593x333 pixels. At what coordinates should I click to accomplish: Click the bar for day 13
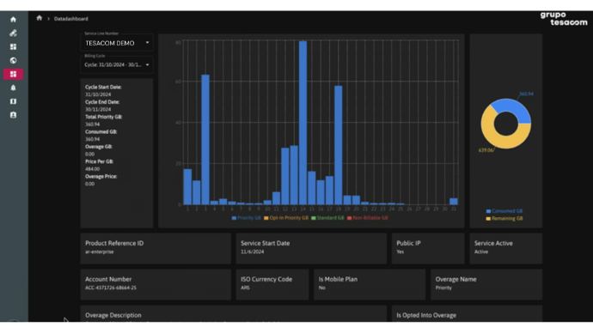tap(294, 175)
